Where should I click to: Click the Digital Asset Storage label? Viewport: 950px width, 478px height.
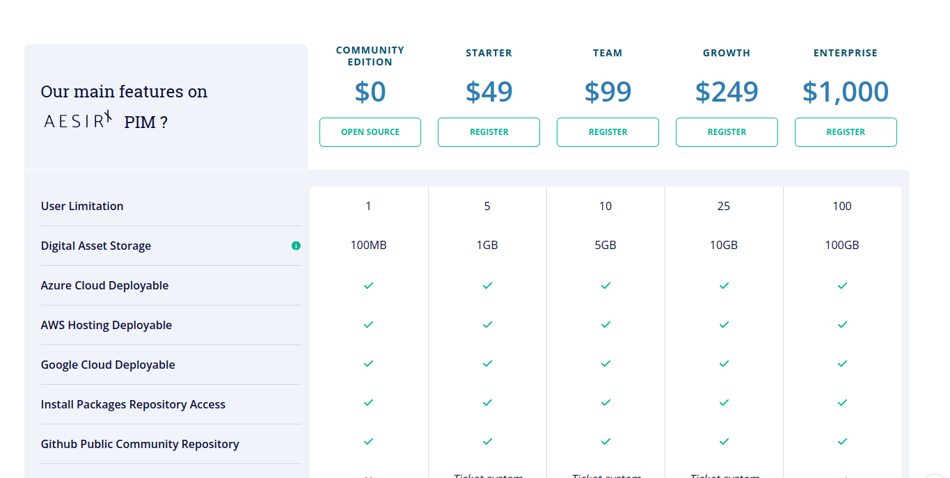coord(96,246)
